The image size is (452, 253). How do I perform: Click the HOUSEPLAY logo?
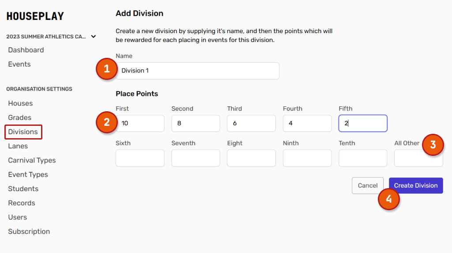35,16
